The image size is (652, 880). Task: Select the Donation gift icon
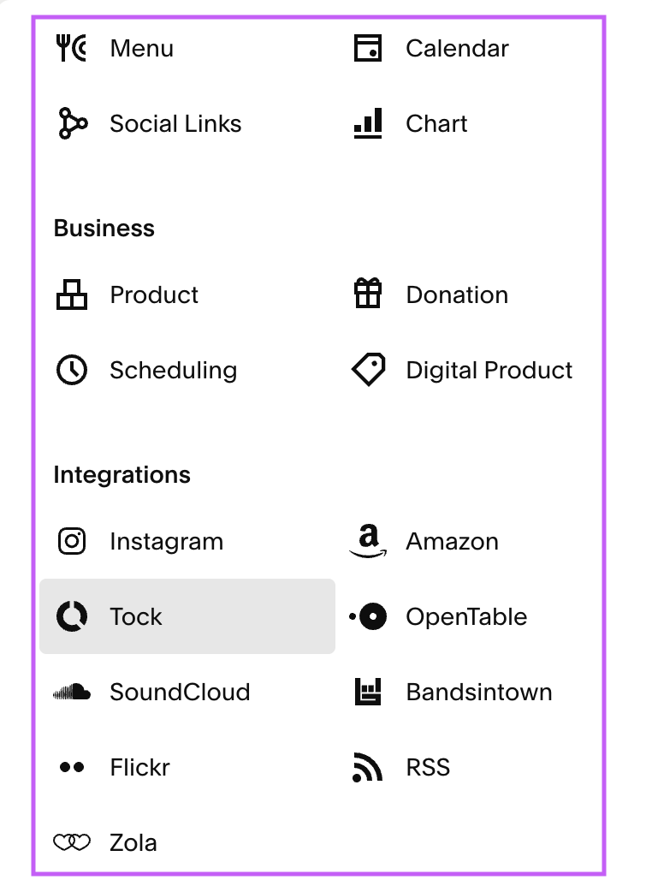coord(368,293)
